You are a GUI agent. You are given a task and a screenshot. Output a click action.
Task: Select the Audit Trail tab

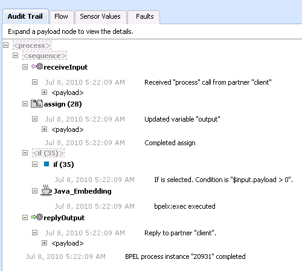25,16
